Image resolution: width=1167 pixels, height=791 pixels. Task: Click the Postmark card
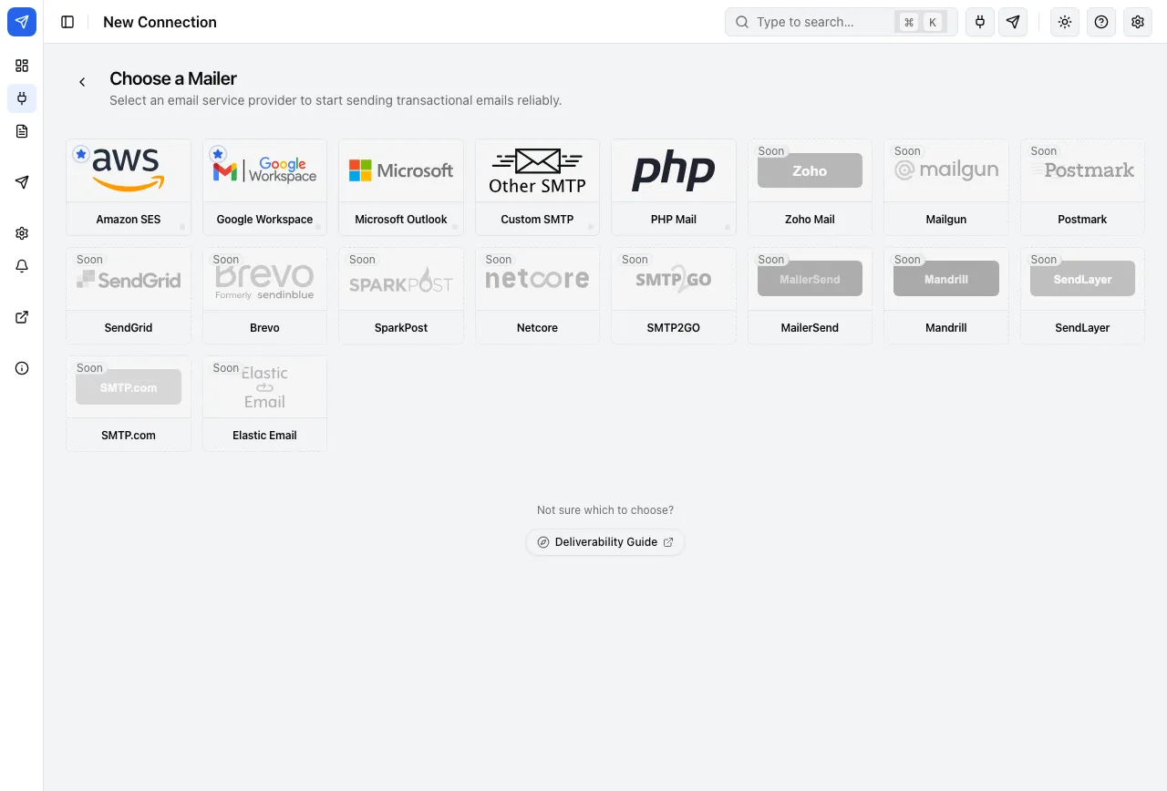pos(1082,187)
